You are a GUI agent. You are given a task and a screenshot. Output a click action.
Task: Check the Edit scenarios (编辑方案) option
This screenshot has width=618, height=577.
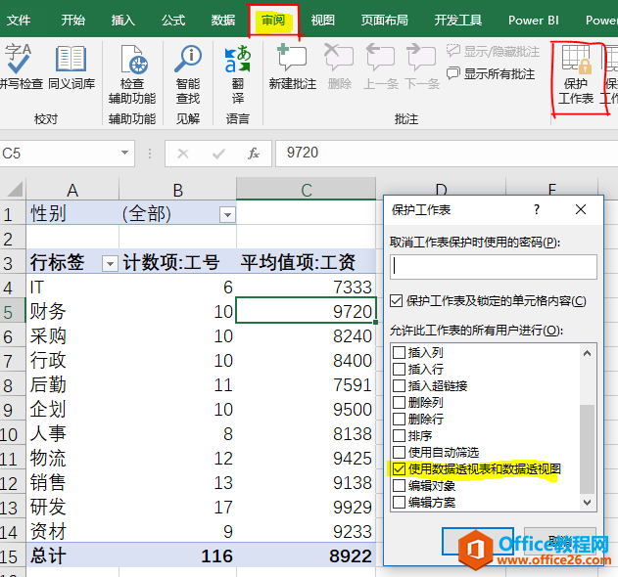400,503
